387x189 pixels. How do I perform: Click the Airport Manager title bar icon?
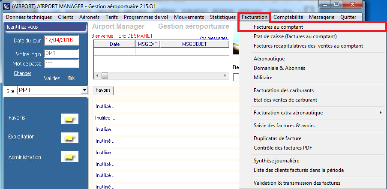[7, 6]
